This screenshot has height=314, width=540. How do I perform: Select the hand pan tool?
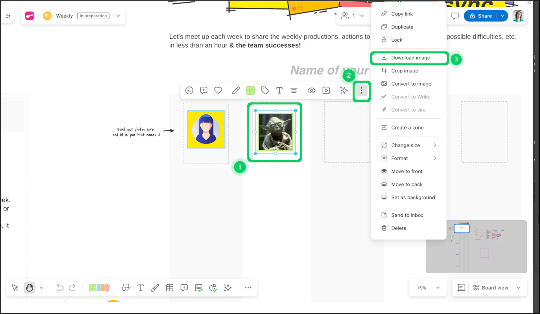click(29, 288)
